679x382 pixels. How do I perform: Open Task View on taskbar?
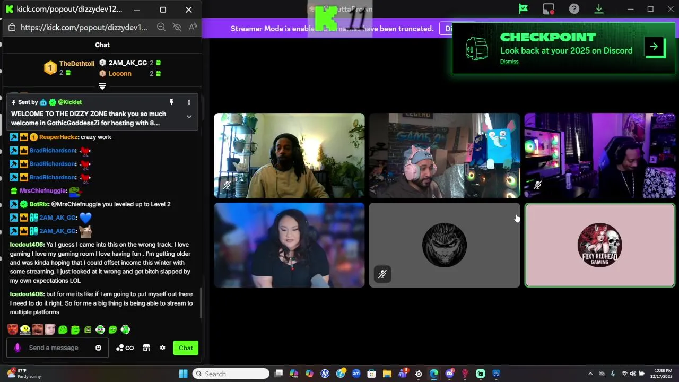(278, 374)
